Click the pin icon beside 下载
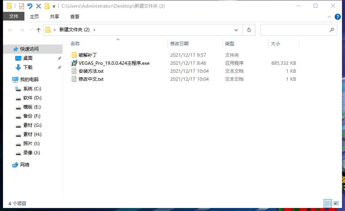 (60, 67)
